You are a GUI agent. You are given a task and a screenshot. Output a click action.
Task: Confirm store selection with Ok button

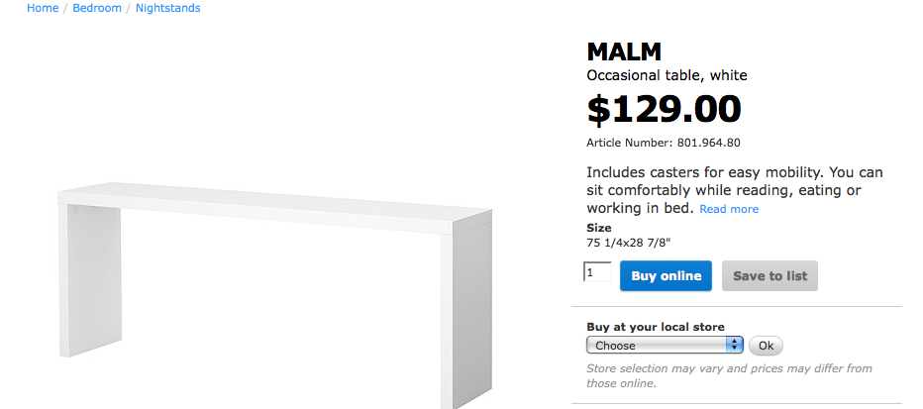coord(766,346)
